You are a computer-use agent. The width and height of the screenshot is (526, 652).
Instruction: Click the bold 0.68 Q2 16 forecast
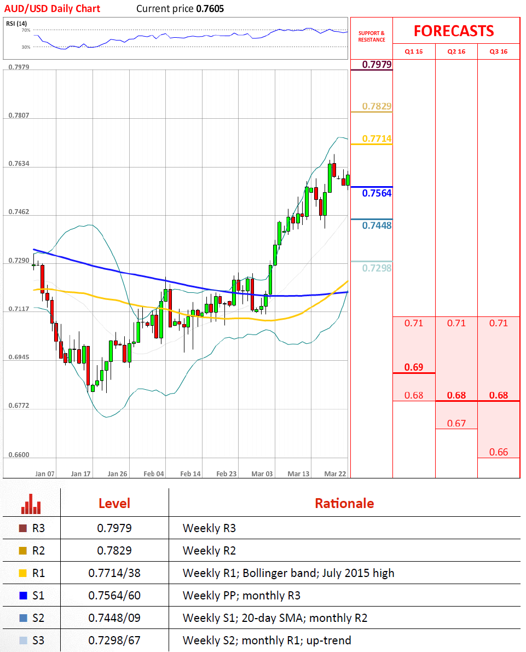pos(456,395)
